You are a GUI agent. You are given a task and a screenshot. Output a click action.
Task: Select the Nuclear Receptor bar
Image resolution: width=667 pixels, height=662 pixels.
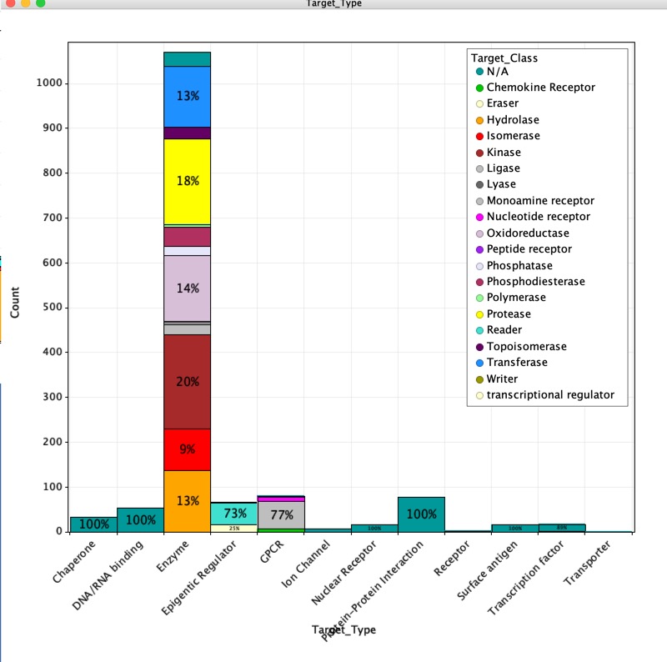point(374,528)
